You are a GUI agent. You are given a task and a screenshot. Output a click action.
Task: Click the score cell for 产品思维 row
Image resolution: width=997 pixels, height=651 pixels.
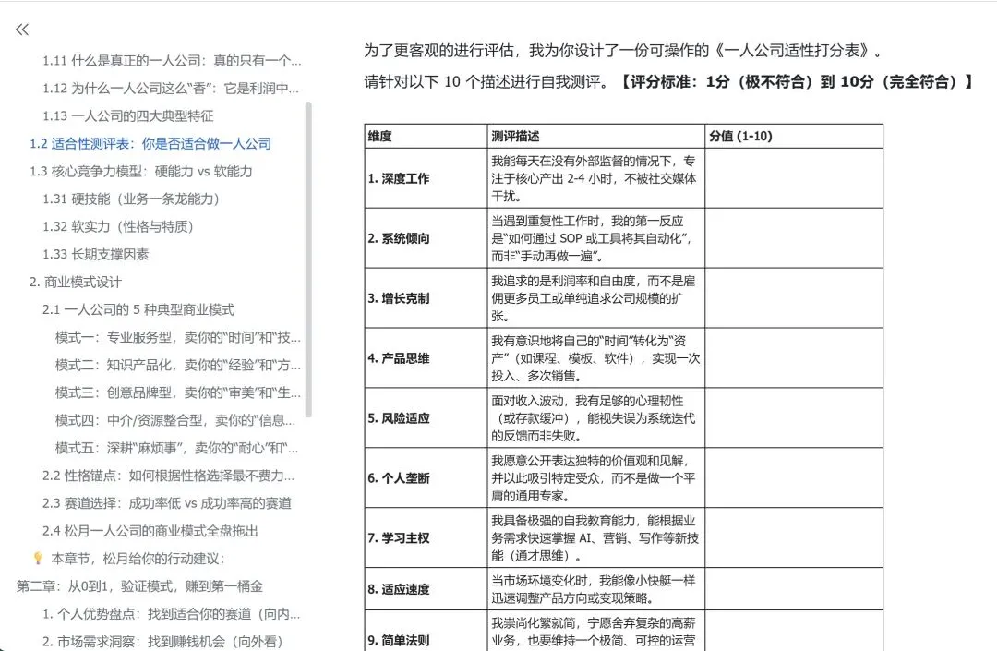794,358
